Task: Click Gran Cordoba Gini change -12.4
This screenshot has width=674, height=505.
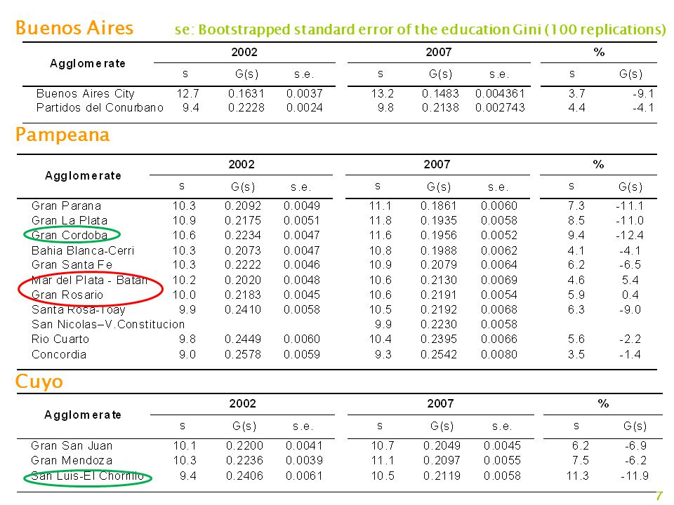Action: [630, 236]
